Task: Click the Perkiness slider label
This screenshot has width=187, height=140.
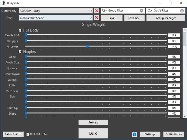Action: click(x=12, y=91)
